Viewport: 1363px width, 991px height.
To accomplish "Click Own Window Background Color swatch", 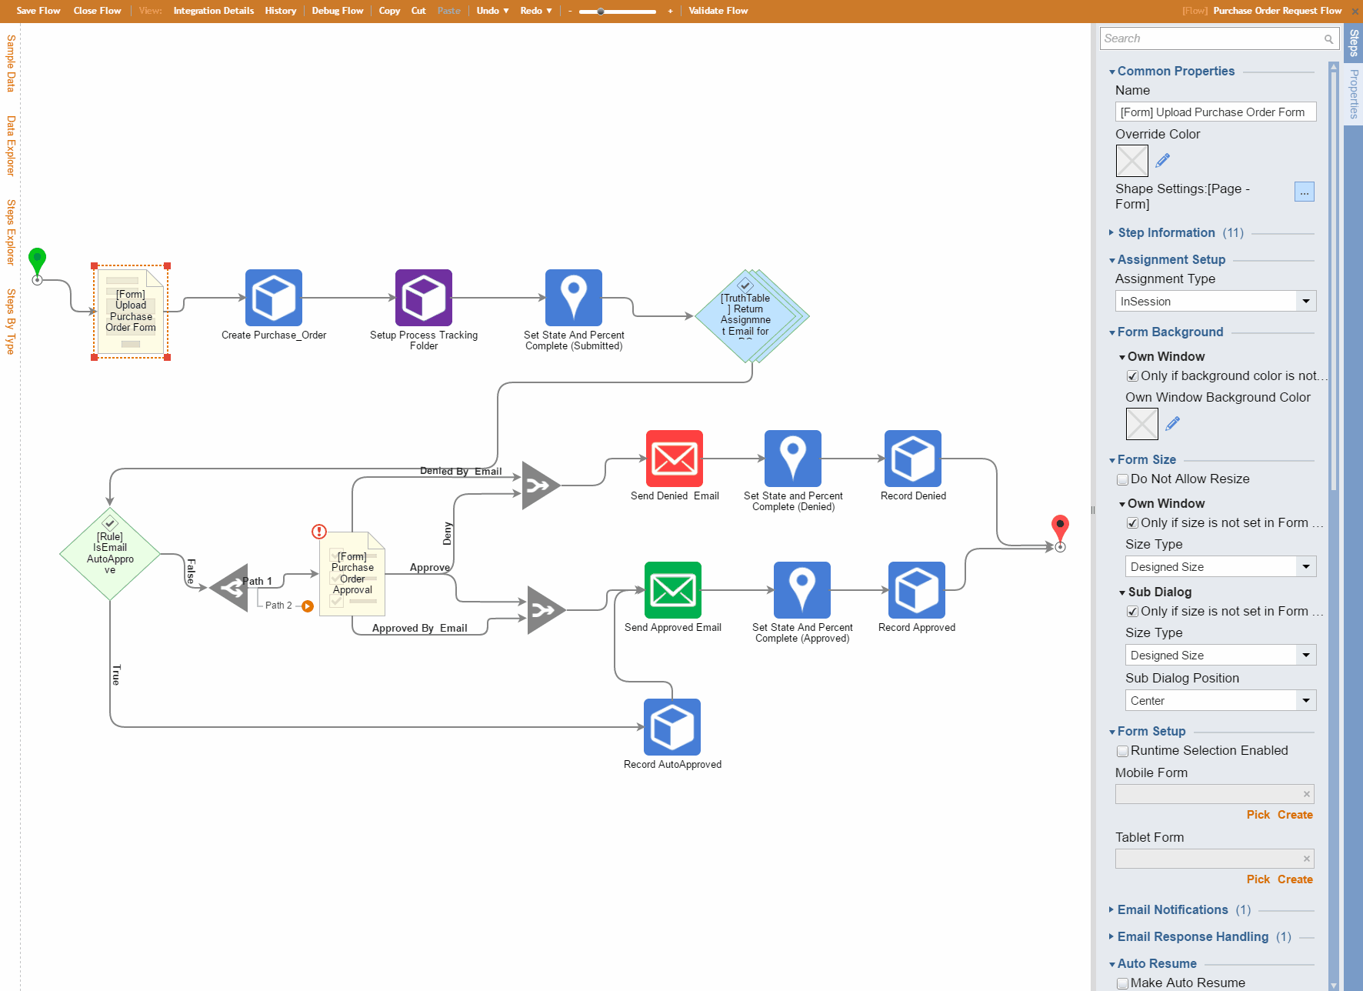I will pos(1142,424).
